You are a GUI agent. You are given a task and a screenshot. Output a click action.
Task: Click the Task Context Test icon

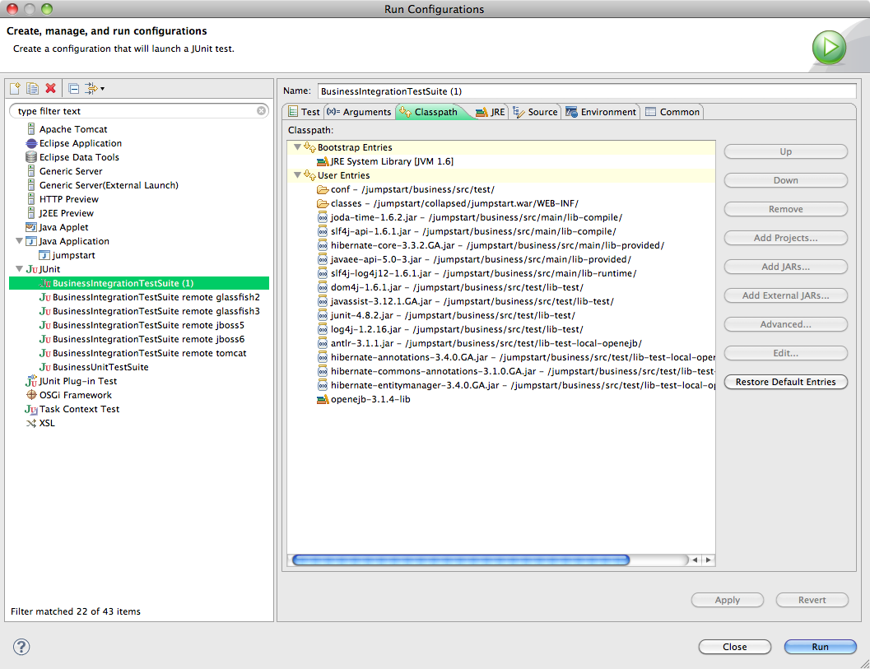(31, 409)
